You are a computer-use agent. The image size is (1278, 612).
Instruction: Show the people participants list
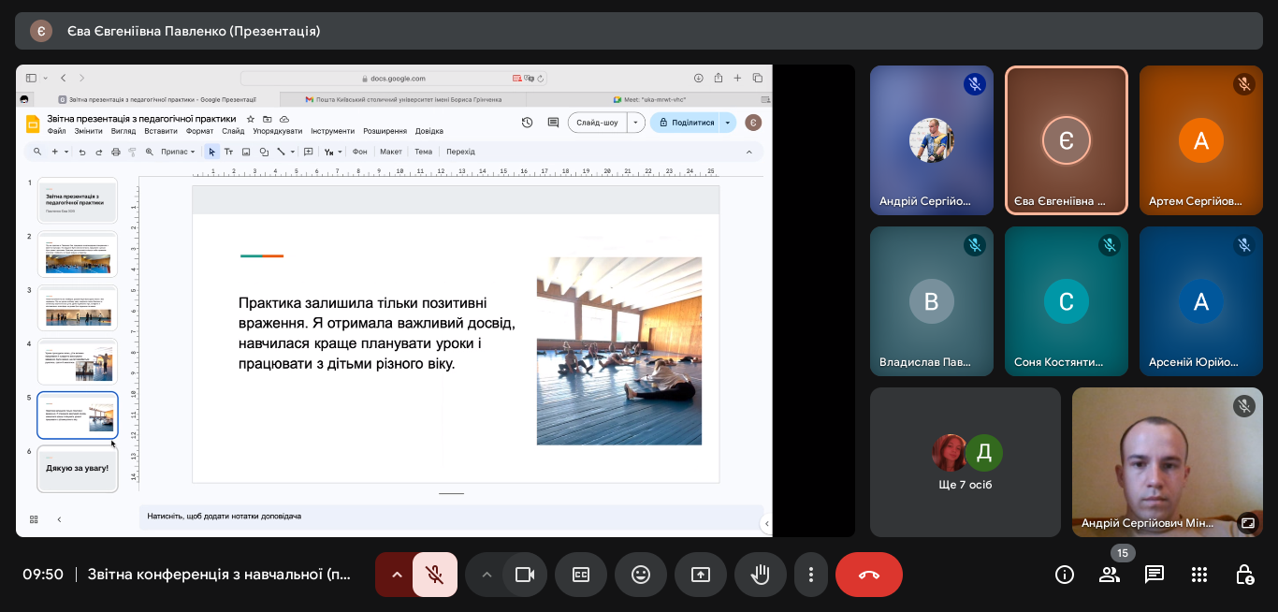1110,575
